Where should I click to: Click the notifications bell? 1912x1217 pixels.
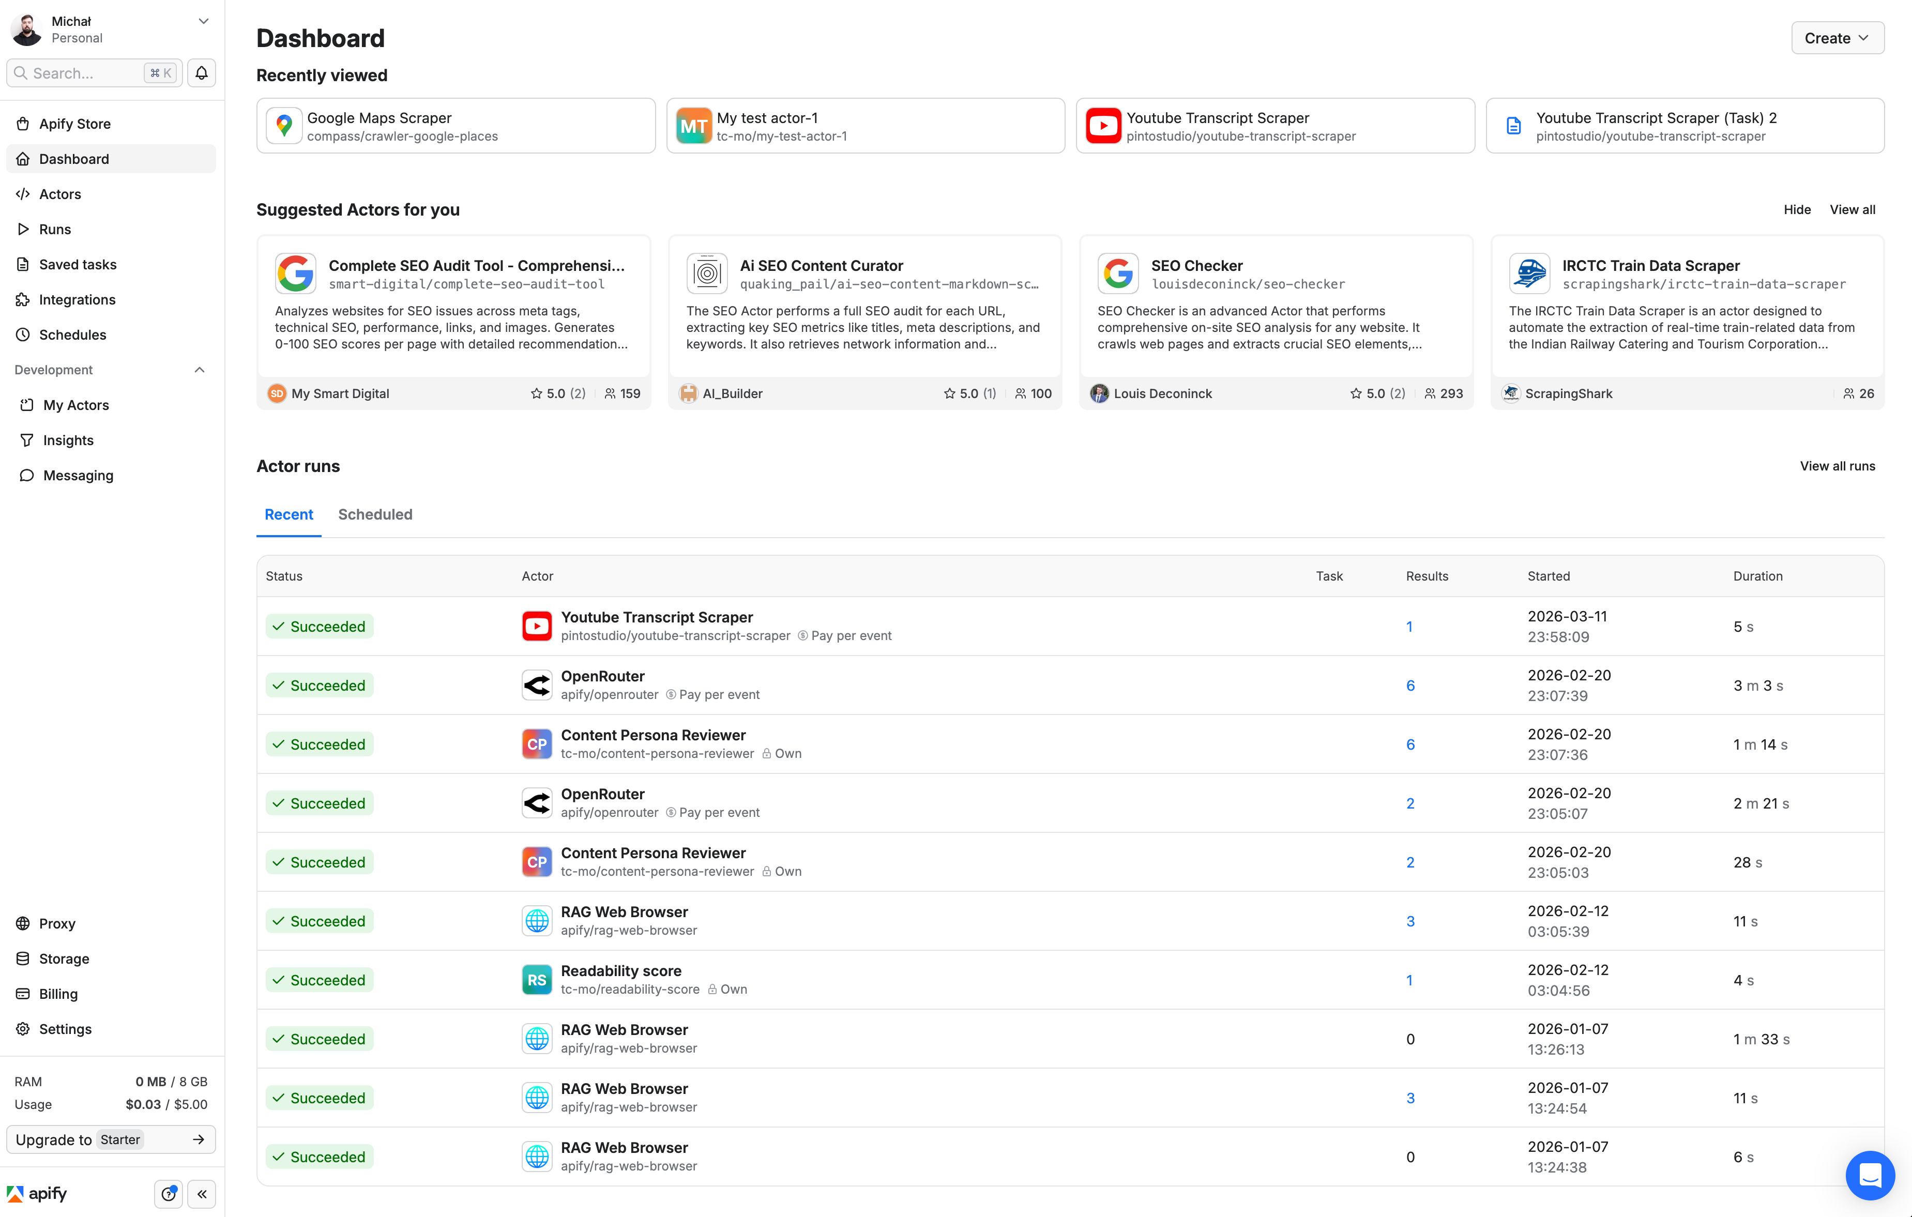[201, 72]
